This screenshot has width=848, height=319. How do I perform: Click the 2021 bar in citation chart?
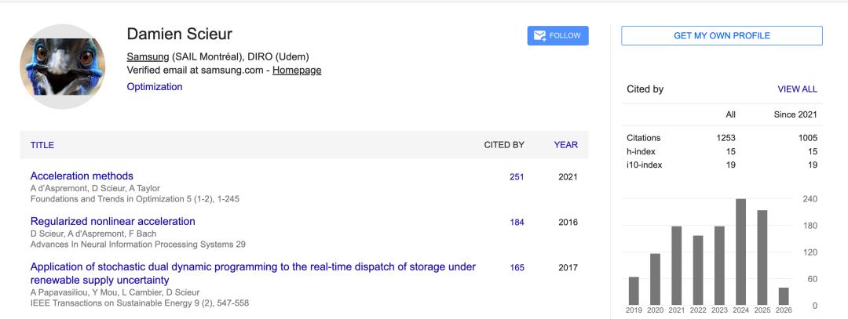[676, 266]
